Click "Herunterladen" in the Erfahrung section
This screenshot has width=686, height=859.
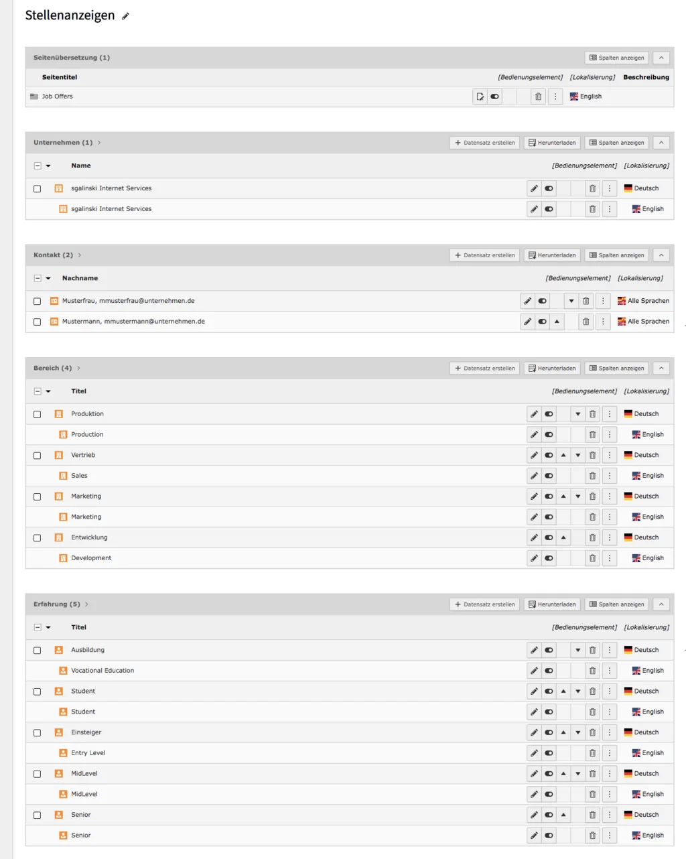tap(552, 604)
